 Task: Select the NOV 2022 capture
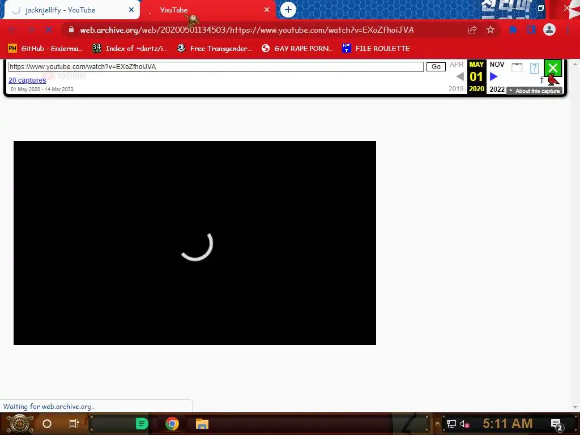point(497,76)
